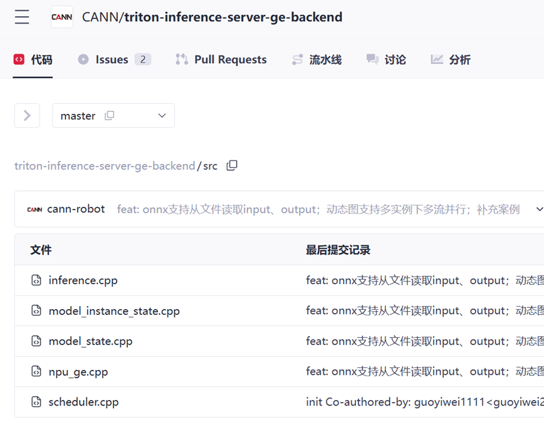Go to triton-inference-server-ge-backend breadcrumb root
This screenshot has width=544, height=440.
tap(105, 166)
